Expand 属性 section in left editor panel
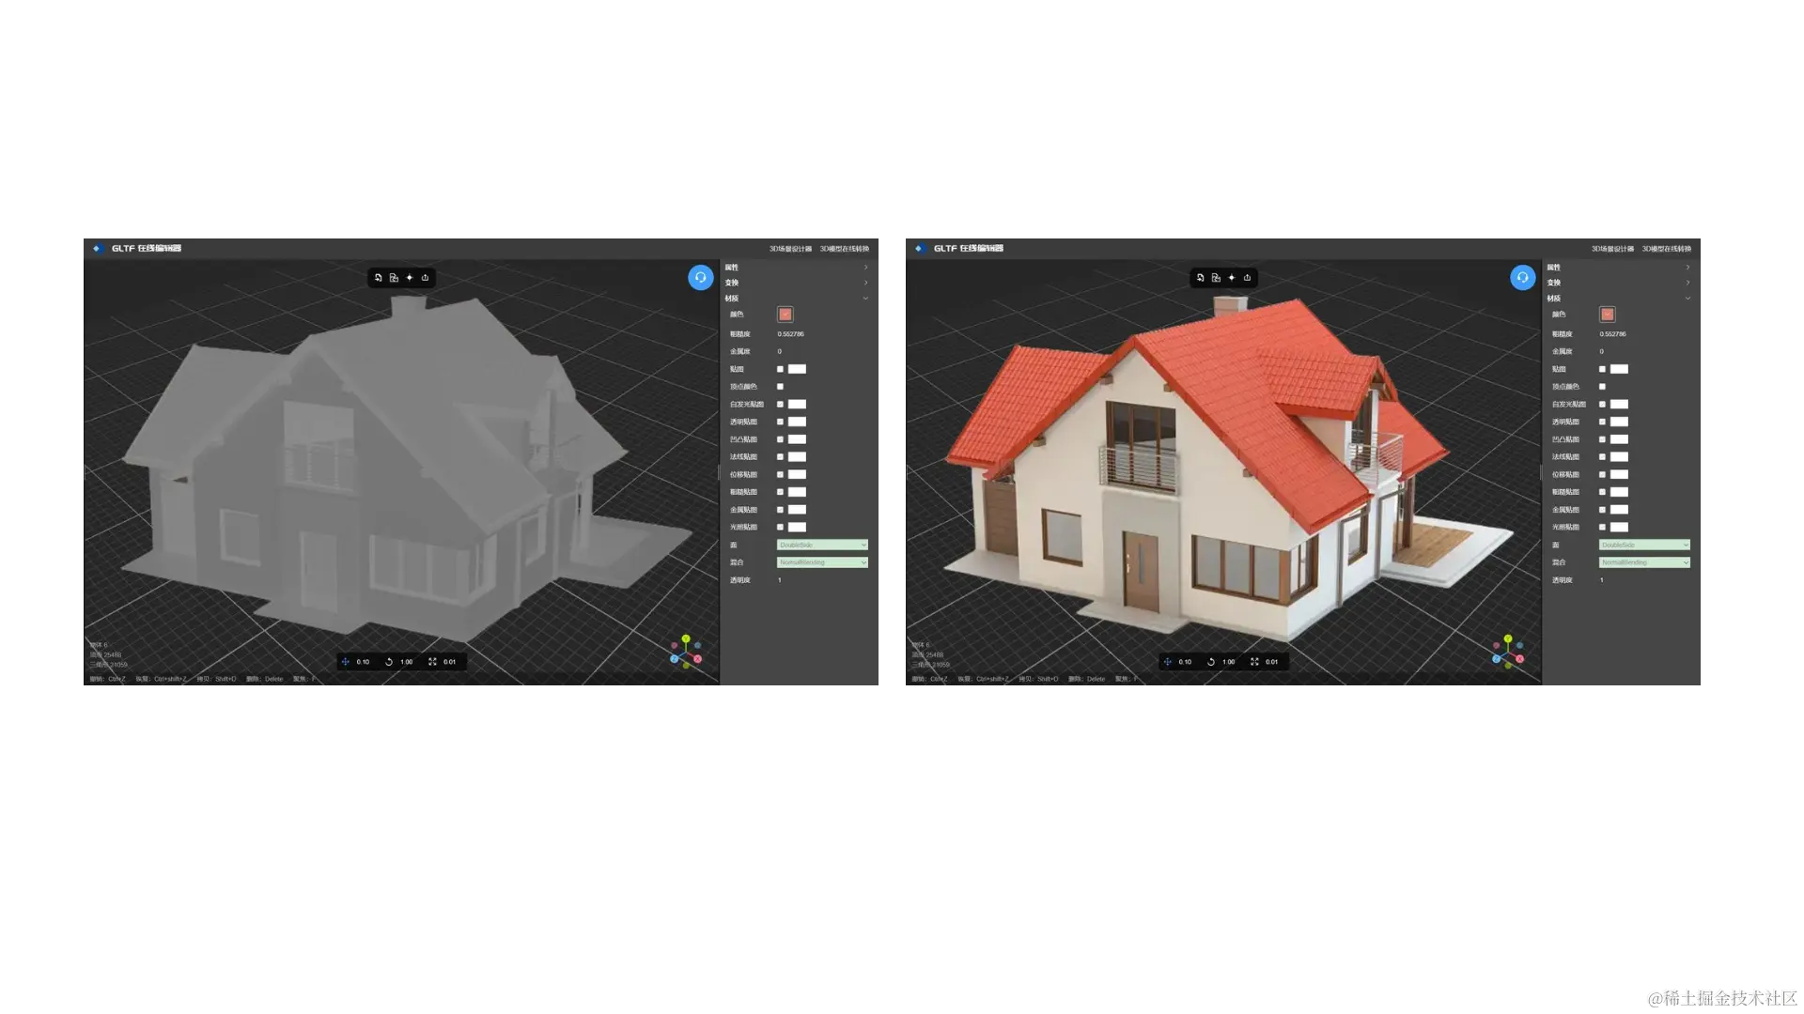The image size is (1804, 1014). coord(865,268)
